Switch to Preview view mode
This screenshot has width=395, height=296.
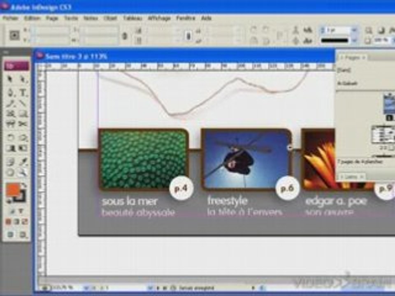pyautogui.click(x=23, y=235)
